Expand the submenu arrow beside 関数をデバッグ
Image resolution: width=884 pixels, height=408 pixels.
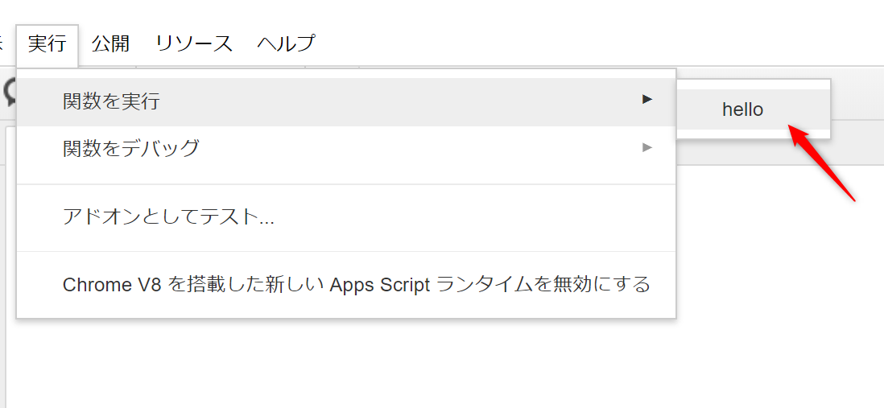coord(646,147)
